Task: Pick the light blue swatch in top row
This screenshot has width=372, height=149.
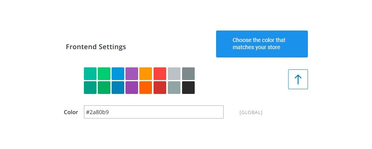Action: click(118, 74)
